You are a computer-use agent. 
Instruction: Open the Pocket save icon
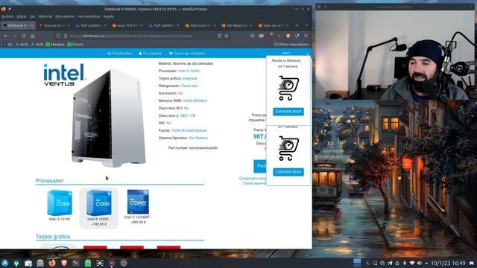point(252,36)
